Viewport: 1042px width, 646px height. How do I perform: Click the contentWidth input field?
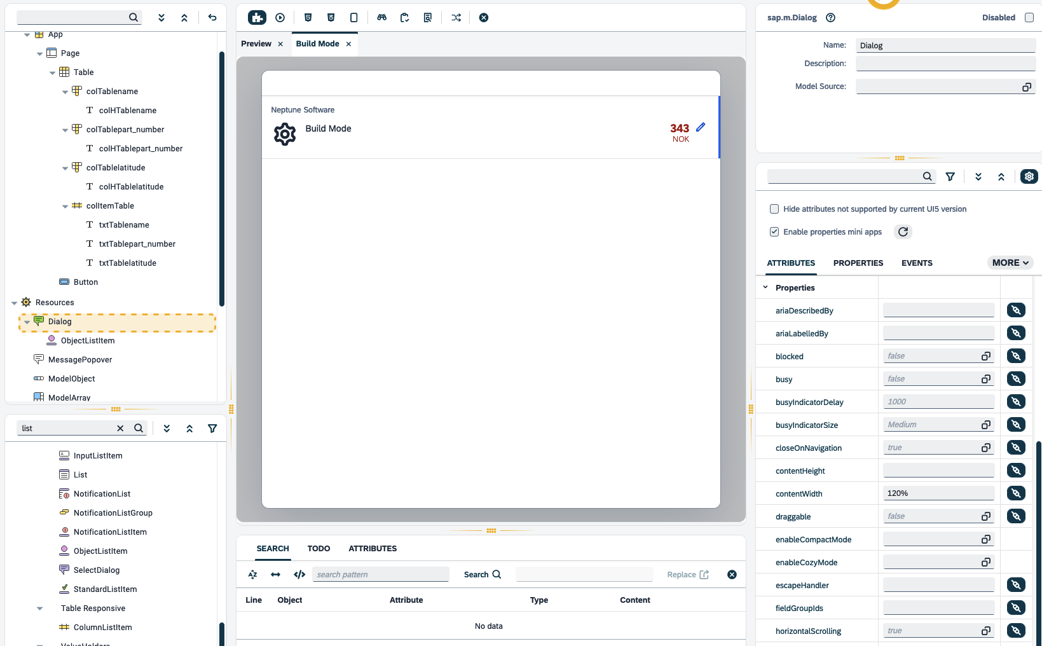tap(938, 493)
